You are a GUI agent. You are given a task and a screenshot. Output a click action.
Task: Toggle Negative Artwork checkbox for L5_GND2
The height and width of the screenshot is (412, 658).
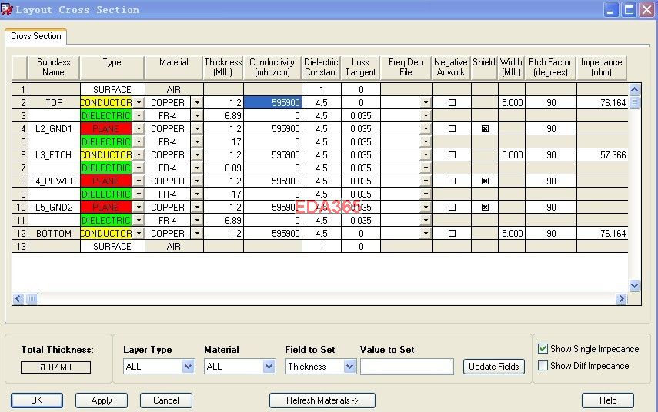pyautogui.click(x=452, y=207)
